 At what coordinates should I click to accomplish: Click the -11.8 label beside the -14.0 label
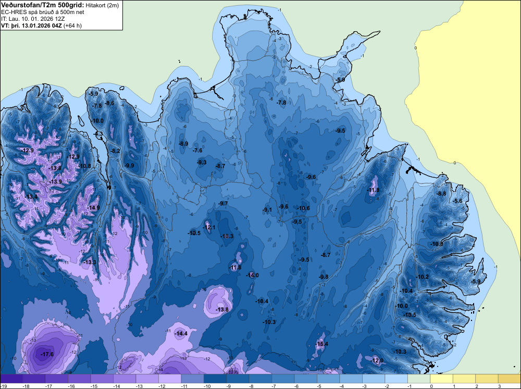[235, 267]
